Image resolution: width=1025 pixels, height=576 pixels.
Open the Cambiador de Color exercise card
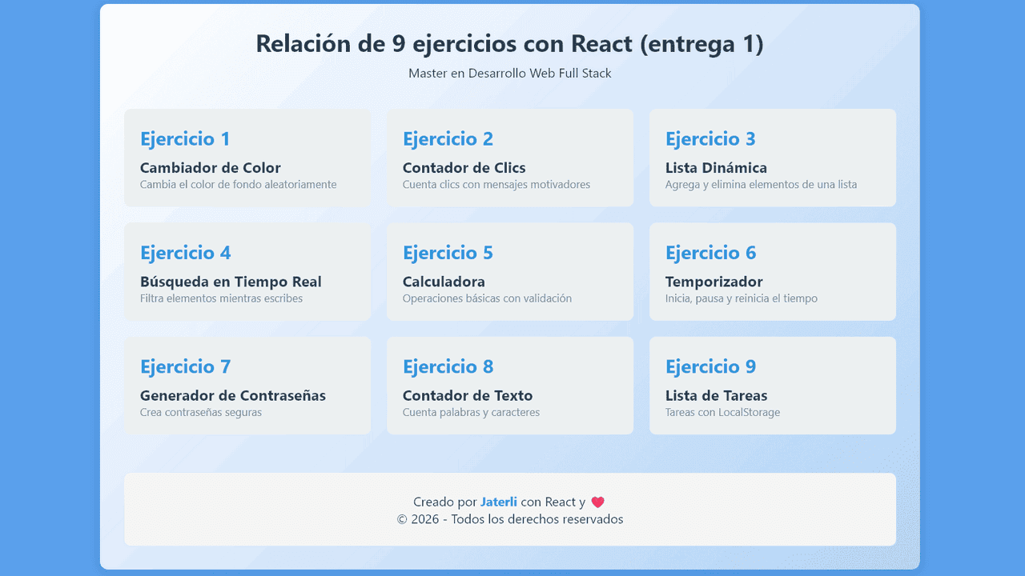(x=247, y=158)
